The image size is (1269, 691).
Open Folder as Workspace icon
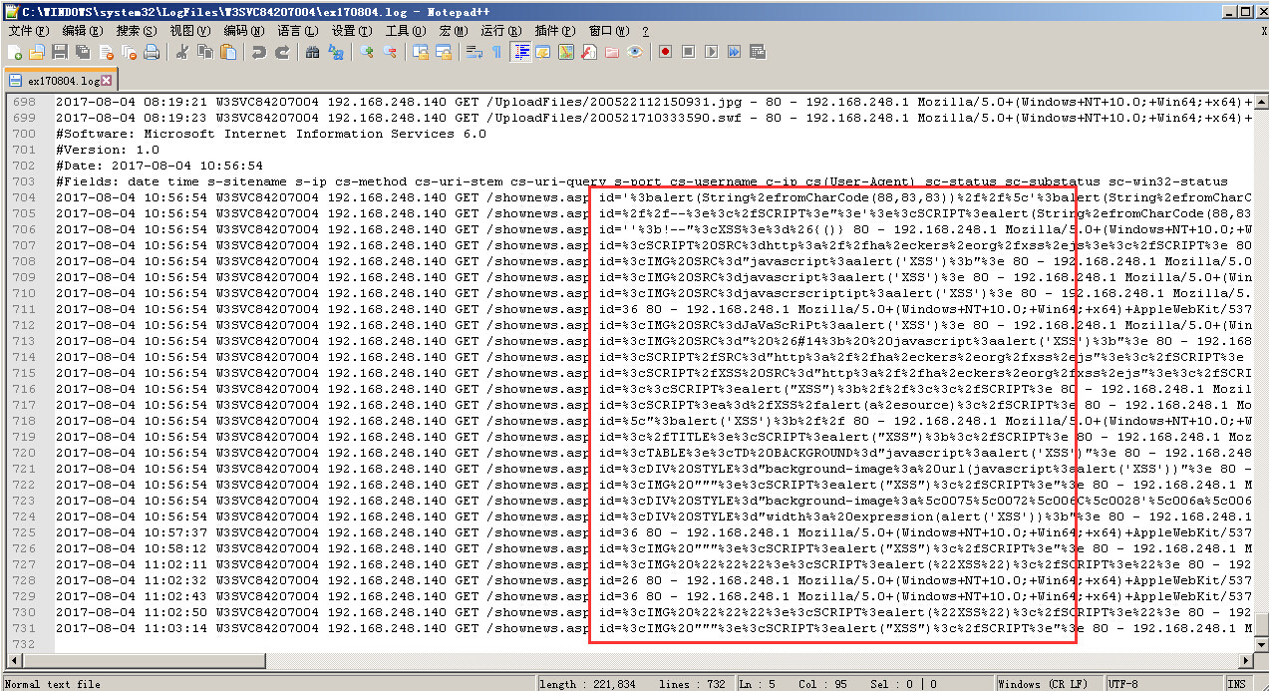tap(612, 52)
